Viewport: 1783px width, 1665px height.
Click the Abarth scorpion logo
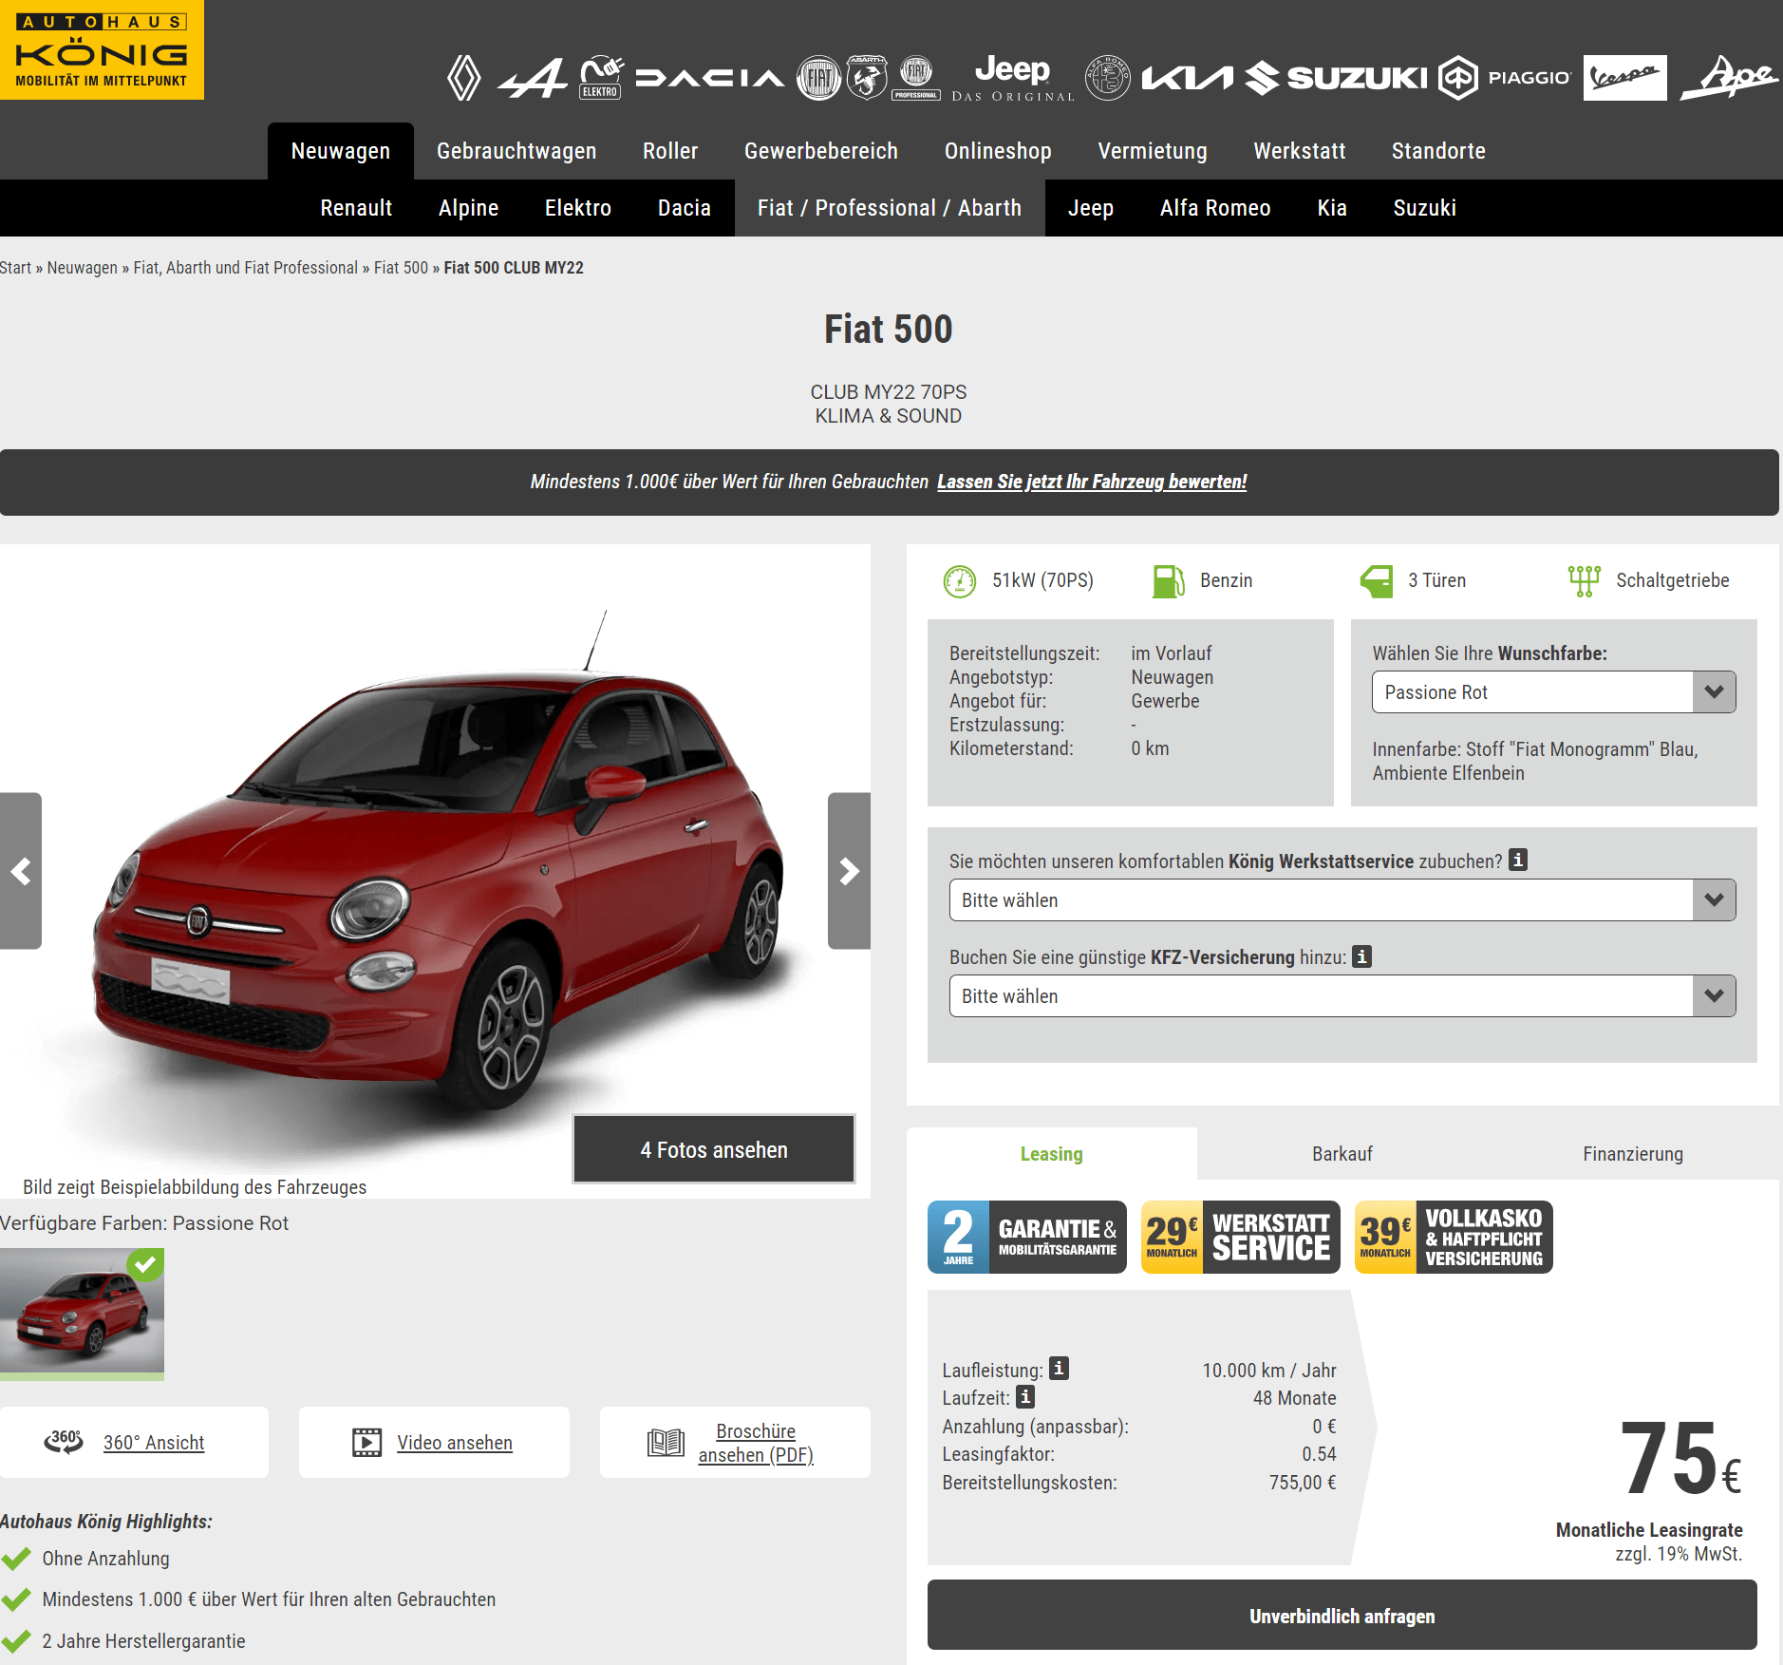tap(866, 77)
